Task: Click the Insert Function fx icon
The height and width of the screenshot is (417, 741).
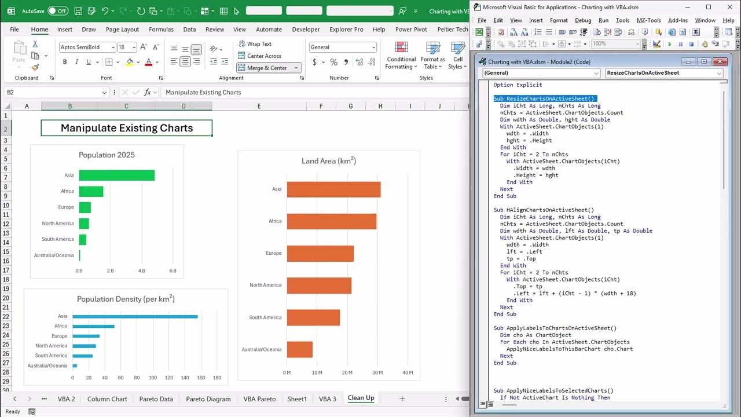Action: 148,92
